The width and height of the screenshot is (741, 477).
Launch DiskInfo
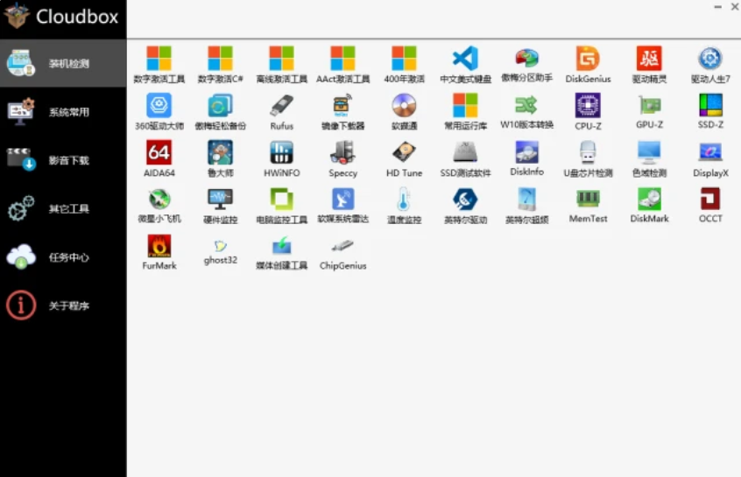pyautogui.click(x=527, y=159)
